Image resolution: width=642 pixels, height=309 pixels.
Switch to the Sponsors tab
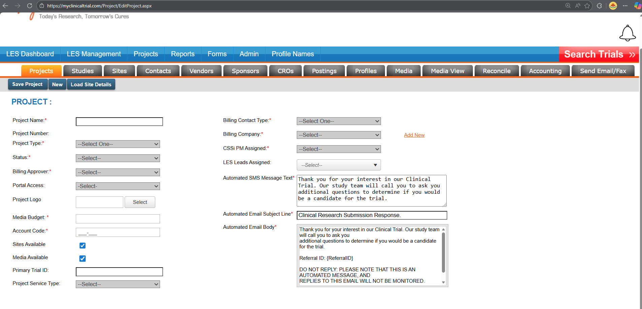click(x=246, y=71)
